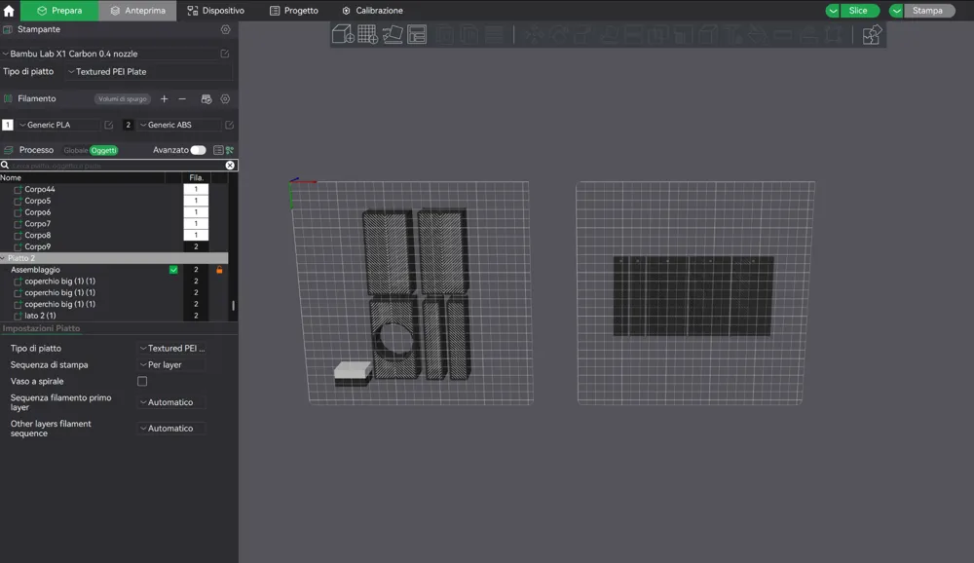Click the lato 2 (1) object icon
The height and width of the screenshot is (563, 974).
click(x=18, y=316)
